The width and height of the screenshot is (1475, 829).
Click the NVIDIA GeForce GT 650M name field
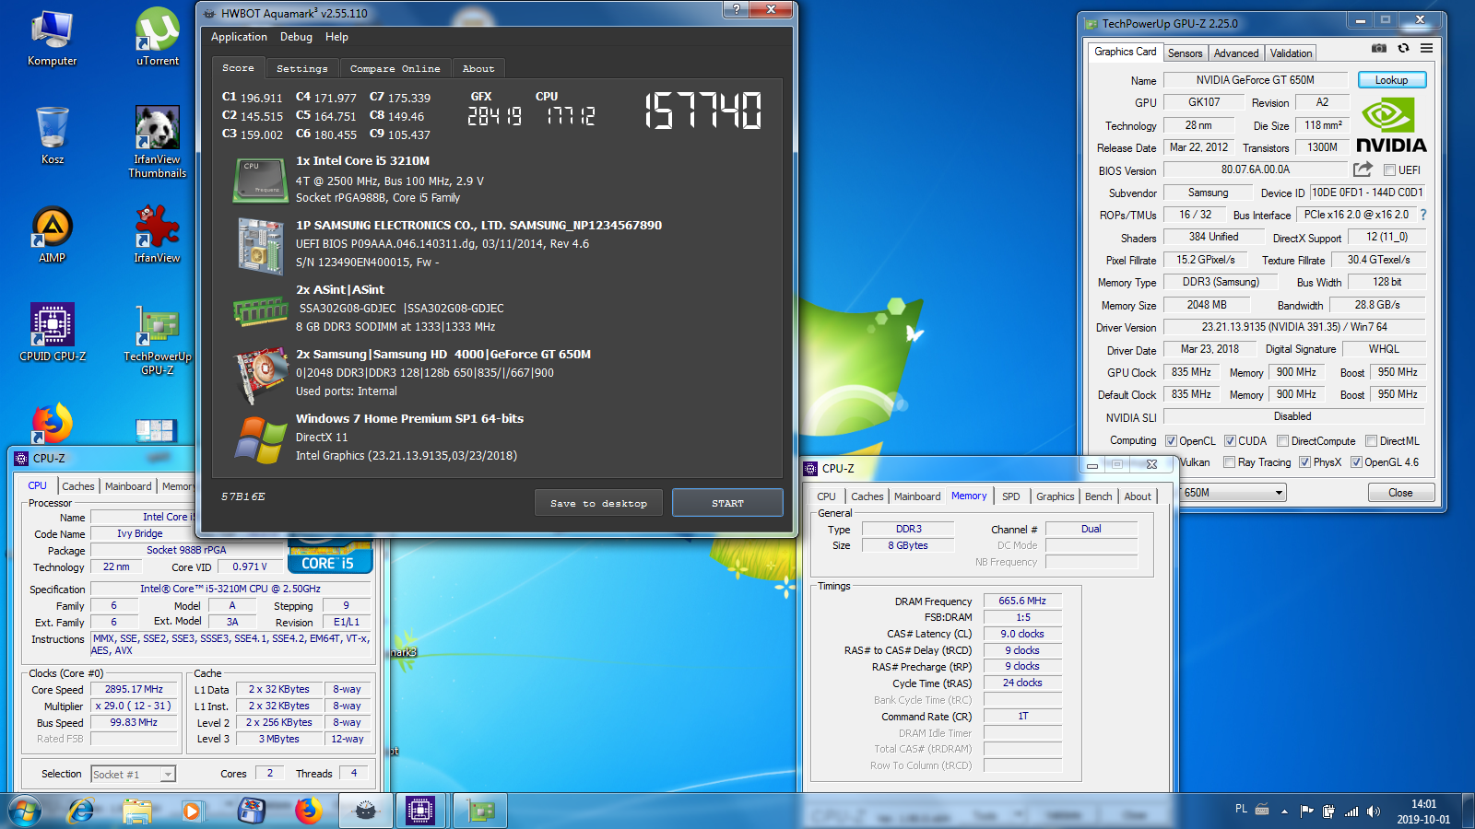point(1255,80)
